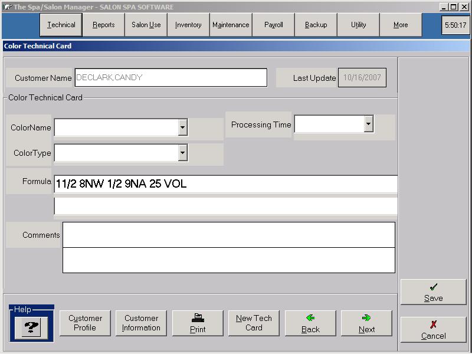Image resolution: width=472 pixels, height=354 pixels.
Task: Expand the ColorName dropdown list
Action: pos(182,127)
